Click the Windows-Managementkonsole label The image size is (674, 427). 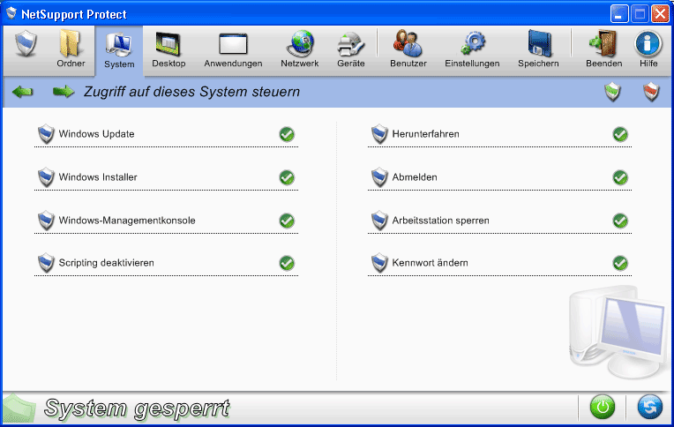[127, 221]
